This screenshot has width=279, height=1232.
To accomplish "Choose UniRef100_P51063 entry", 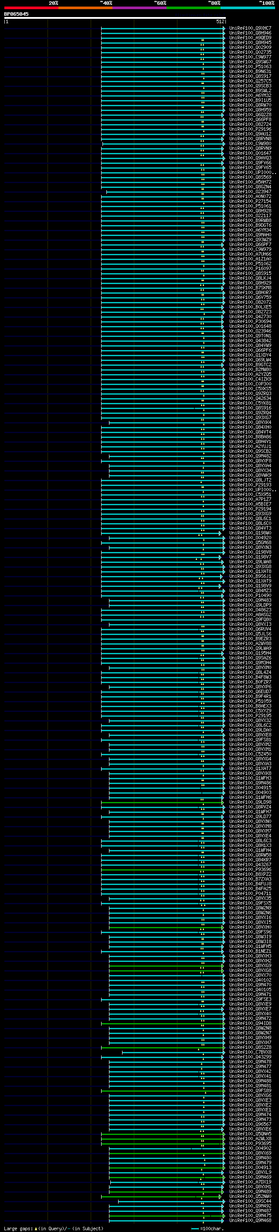I will (x=250, y=66).
